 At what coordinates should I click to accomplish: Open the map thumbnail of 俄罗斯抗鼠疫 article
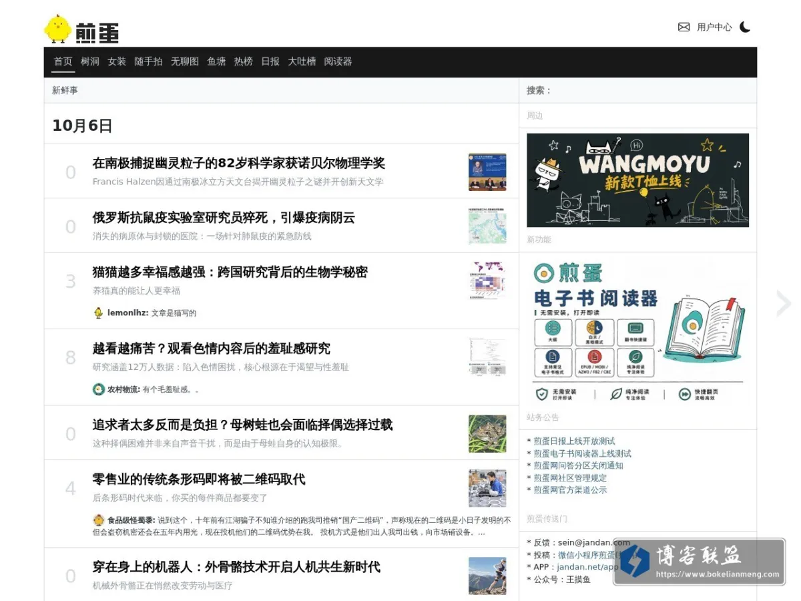coord(487,226)
